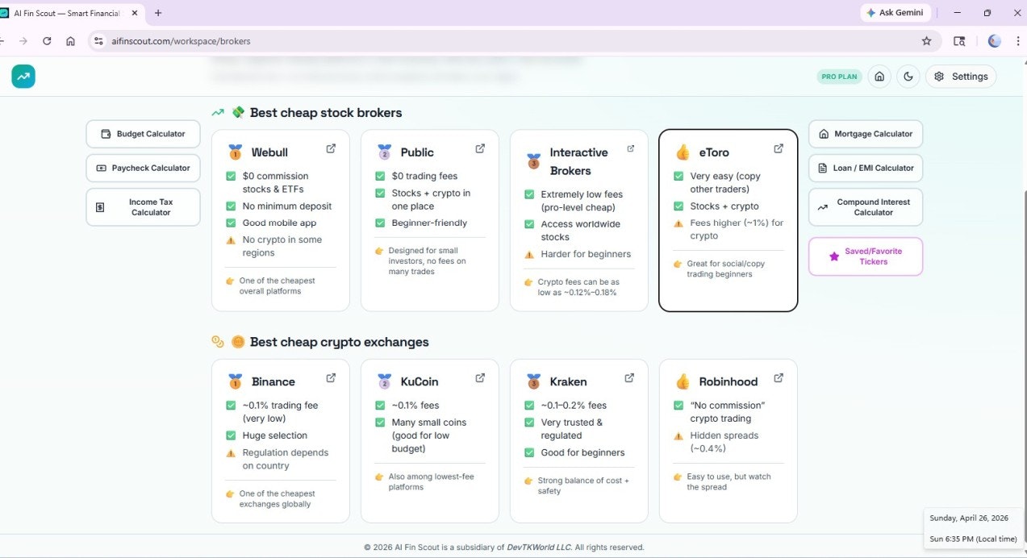Click 'Huge selection' text
This screenshot has width=1027, height=558.
[275, 435]
